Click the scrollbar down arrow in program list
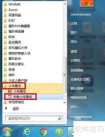The height and width of the screenshot is (137, 105). 65,103
